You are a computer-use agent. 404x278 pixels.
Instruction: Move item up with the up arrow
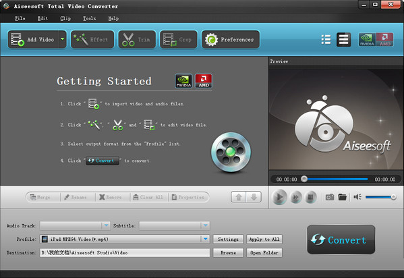tap(239, 197)
